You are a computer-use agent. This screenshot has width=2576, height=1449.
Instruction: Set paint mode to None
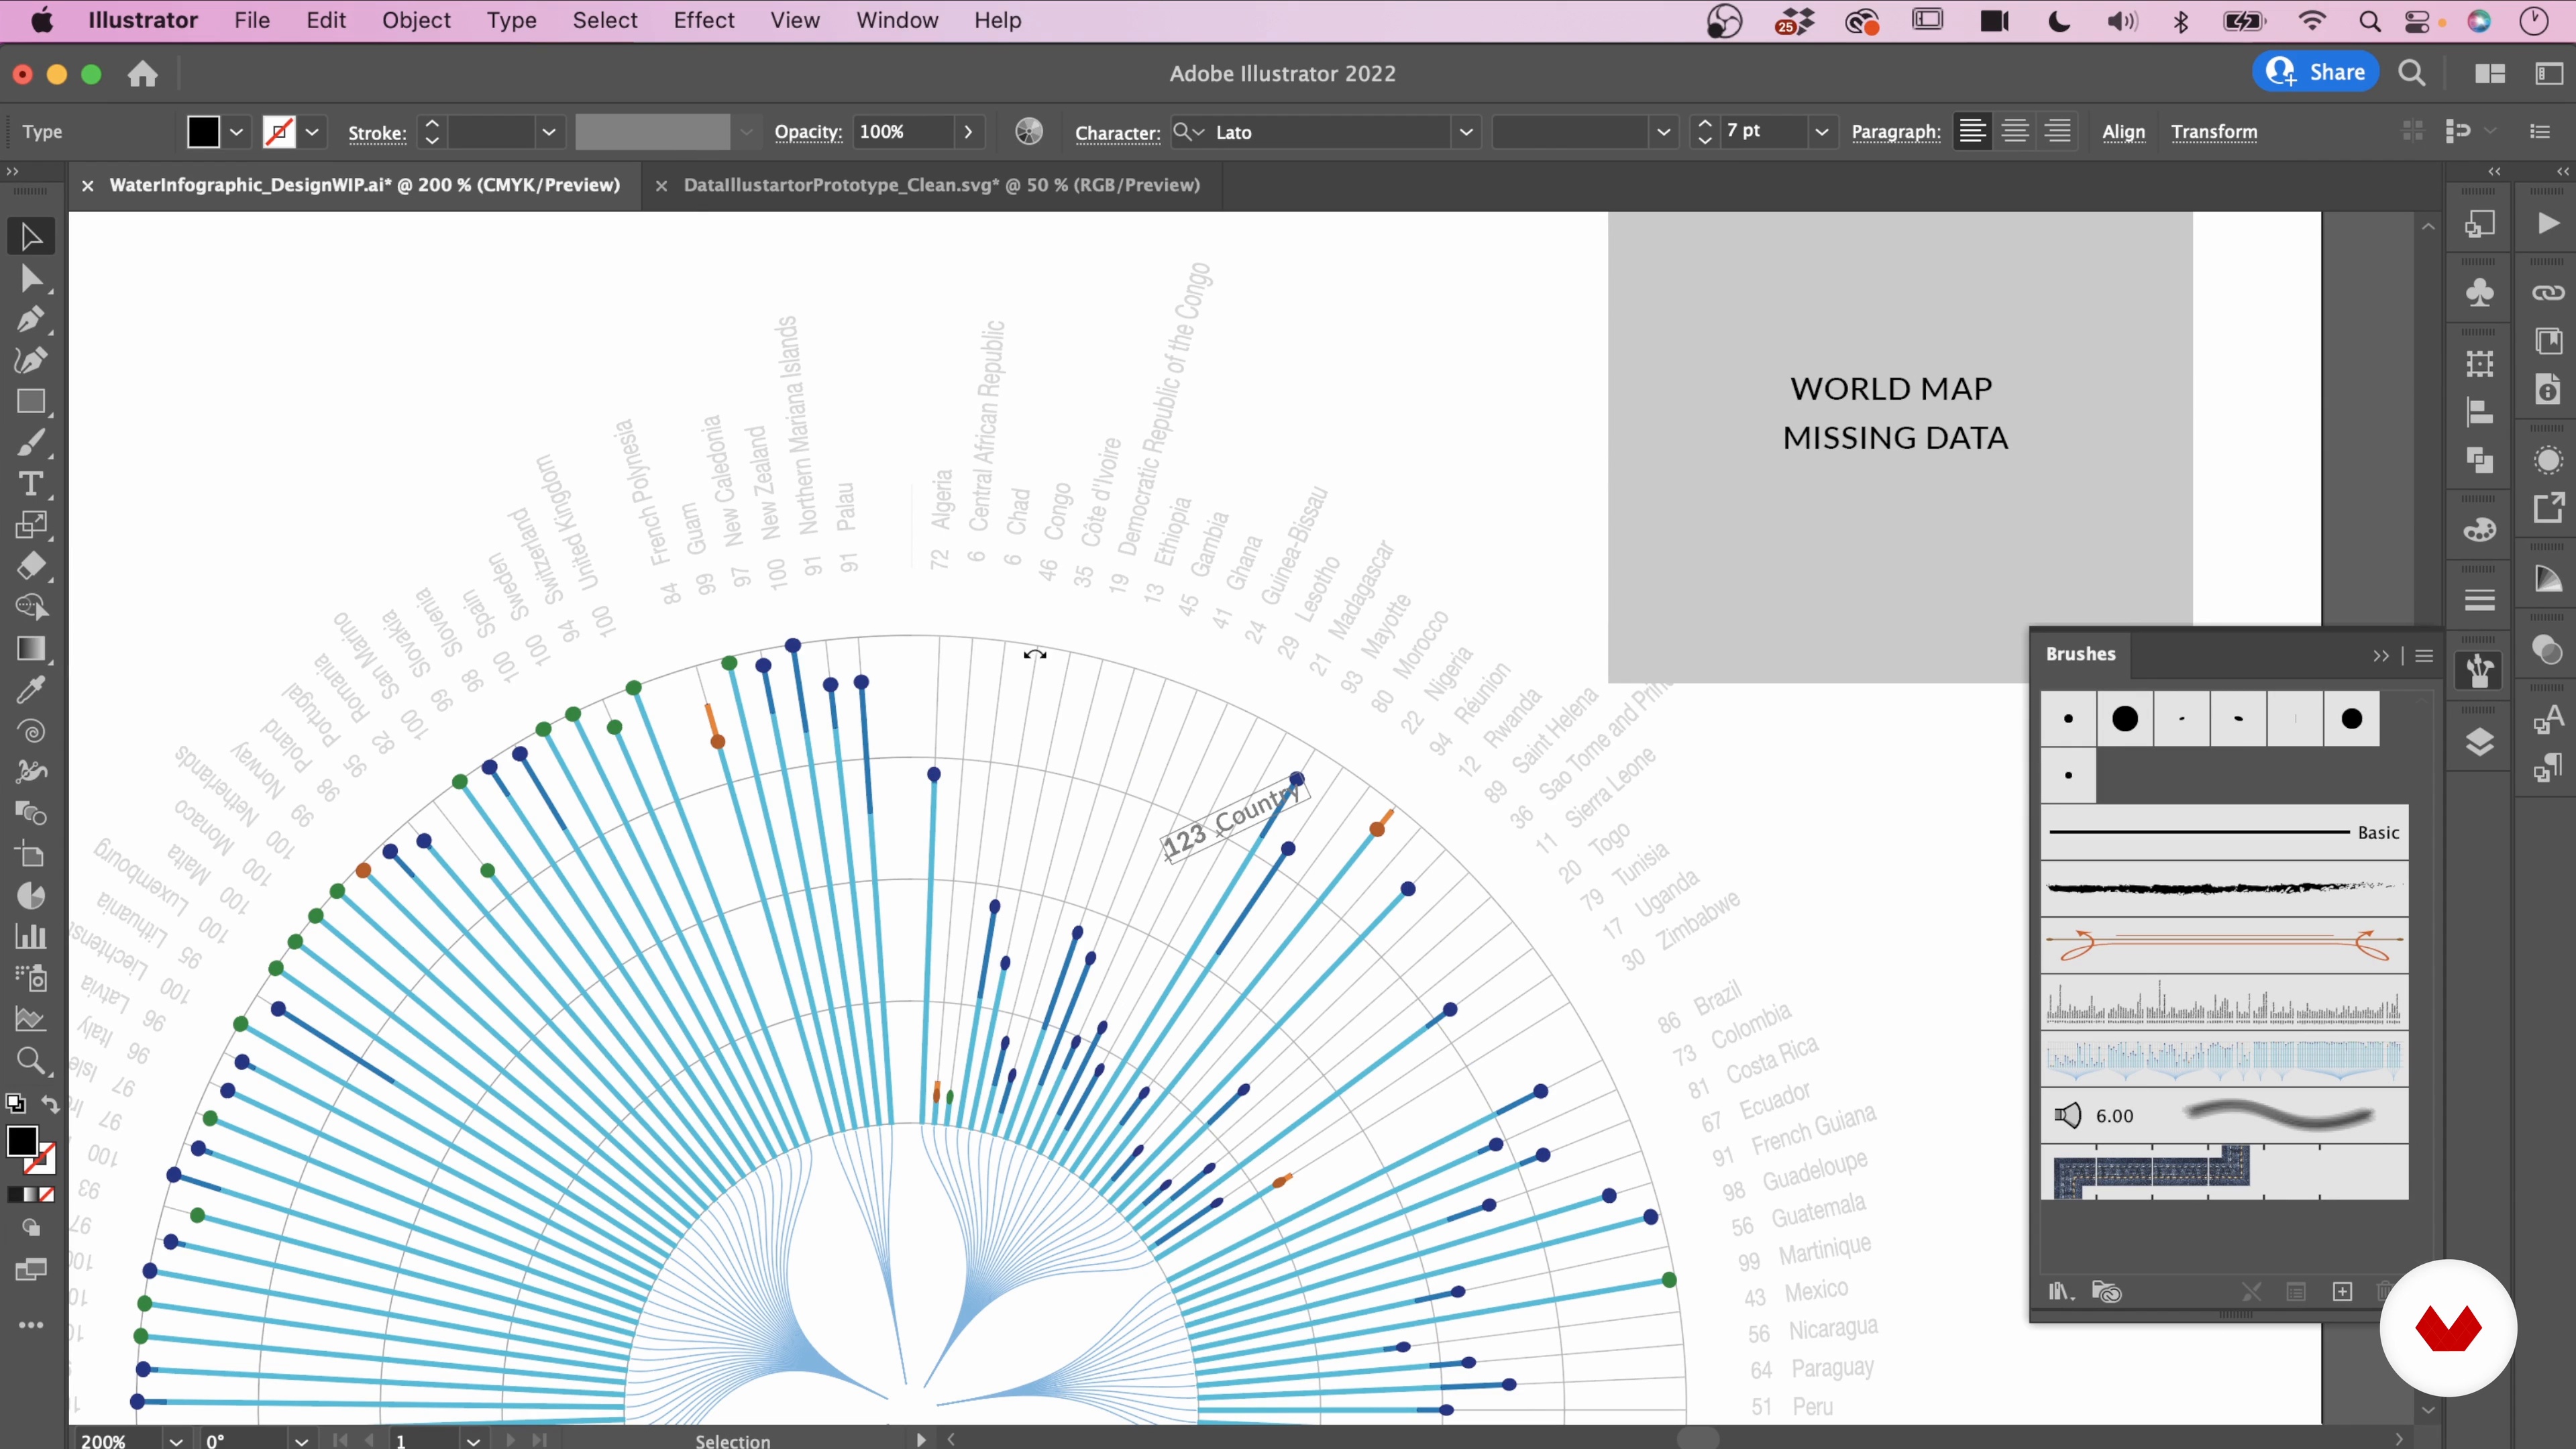tap(47, 1194)
